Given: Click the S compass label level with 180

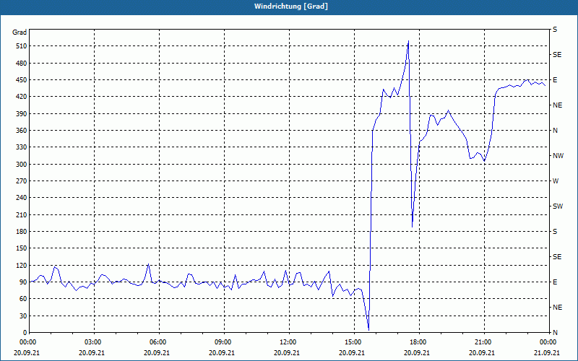Looking at the screenshot, I should click(x=555, y=232).
